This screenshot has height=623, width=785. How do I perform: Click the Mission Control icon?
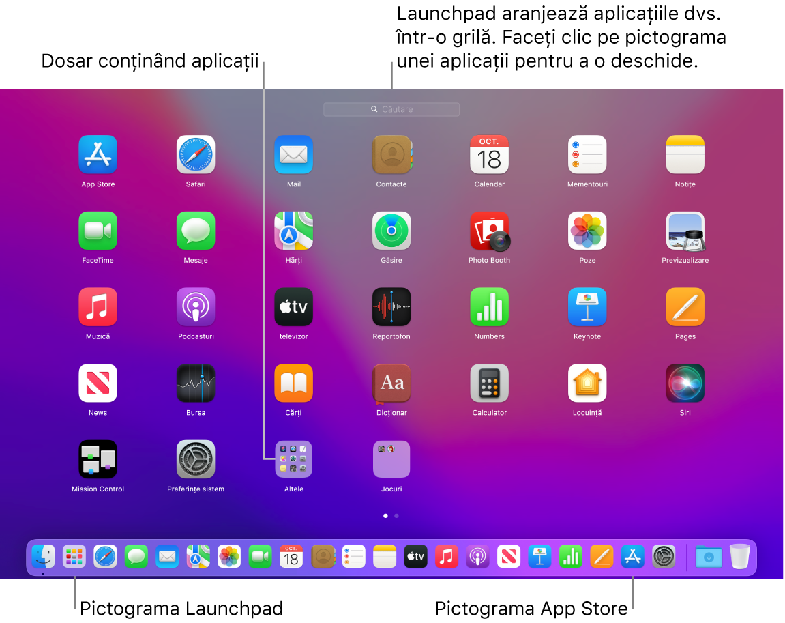coord(97,459)
